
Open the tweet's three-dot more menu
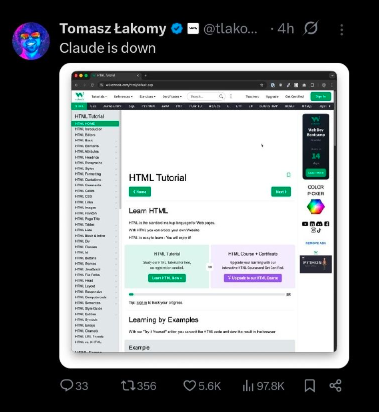(x=341, y=30)
